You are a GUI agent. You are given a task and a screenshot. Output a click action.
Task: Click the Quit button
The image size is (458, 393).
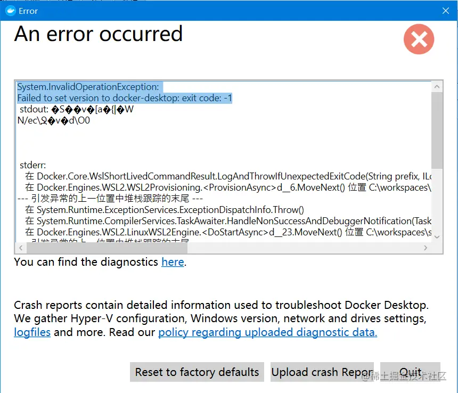pos(410,372)
